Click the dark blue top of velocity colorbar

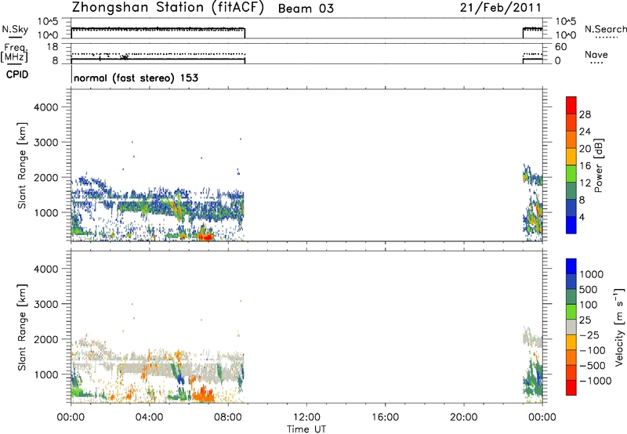click(571, 266)
